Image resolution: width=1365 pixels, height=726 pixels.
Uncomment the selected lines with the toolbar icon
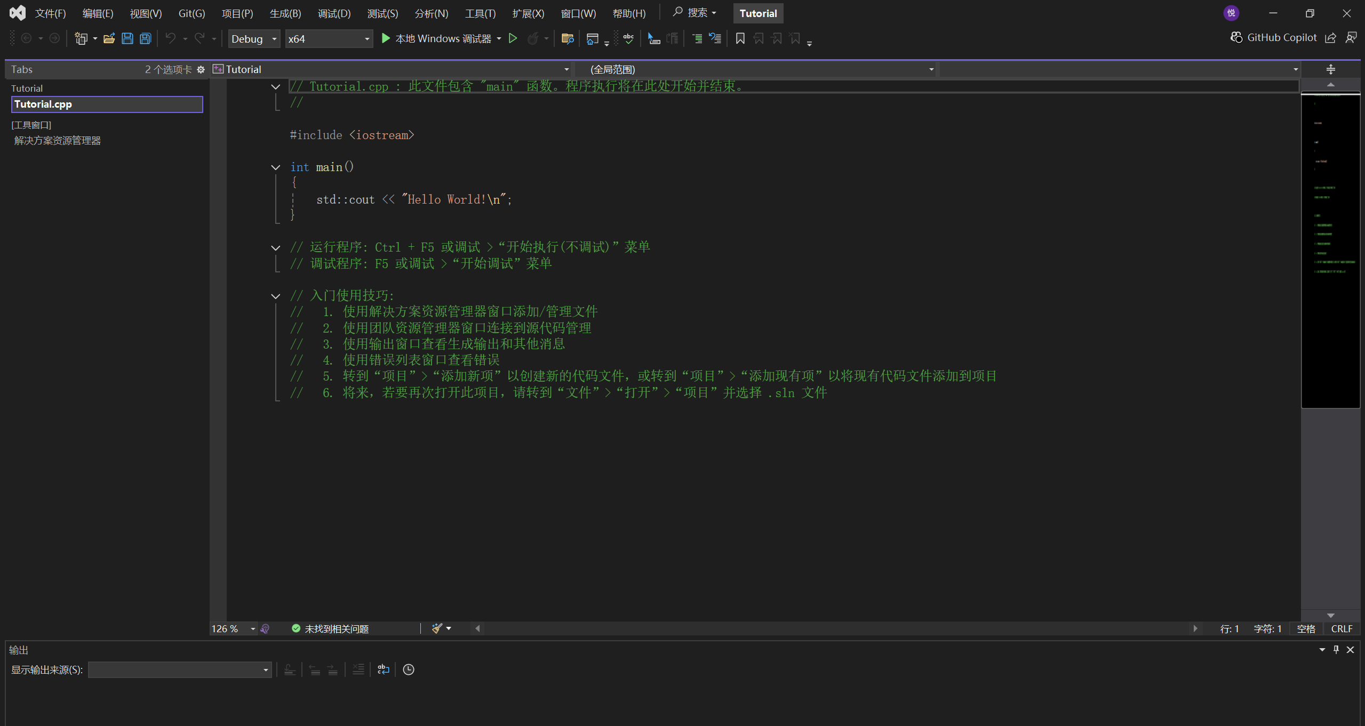click(715, 38)
